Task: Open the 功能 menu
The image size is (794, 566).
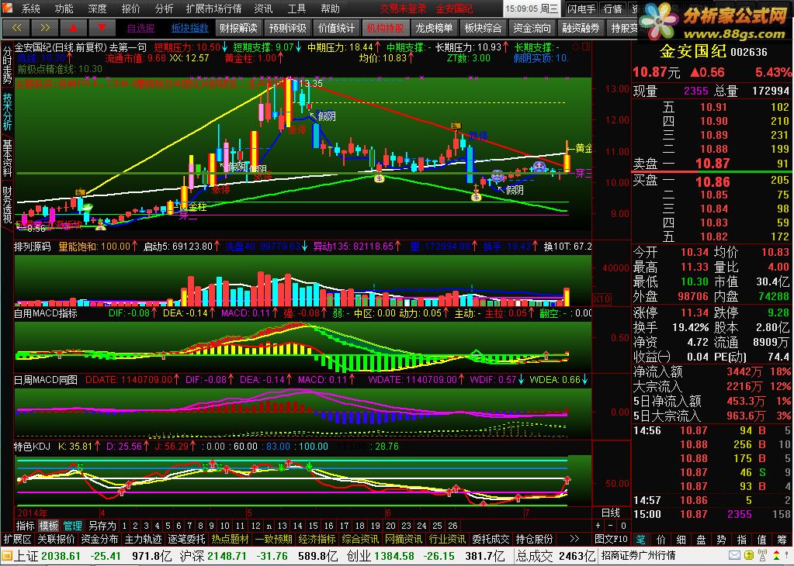Action: [64, 9]
